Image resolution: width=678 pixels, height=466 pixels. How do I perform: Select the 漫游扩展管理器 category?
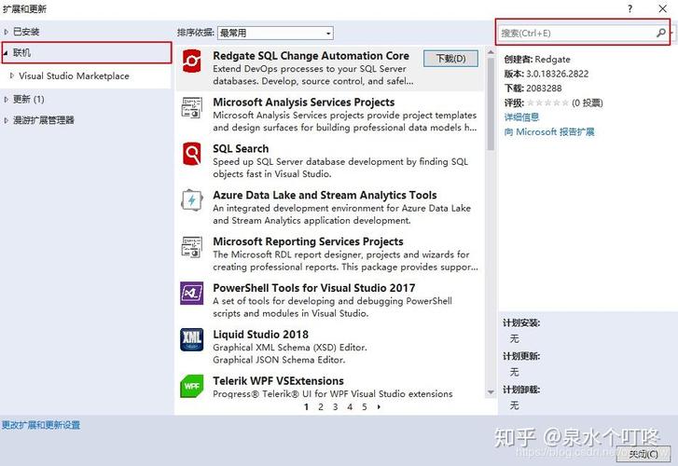(x=44, y=120)
